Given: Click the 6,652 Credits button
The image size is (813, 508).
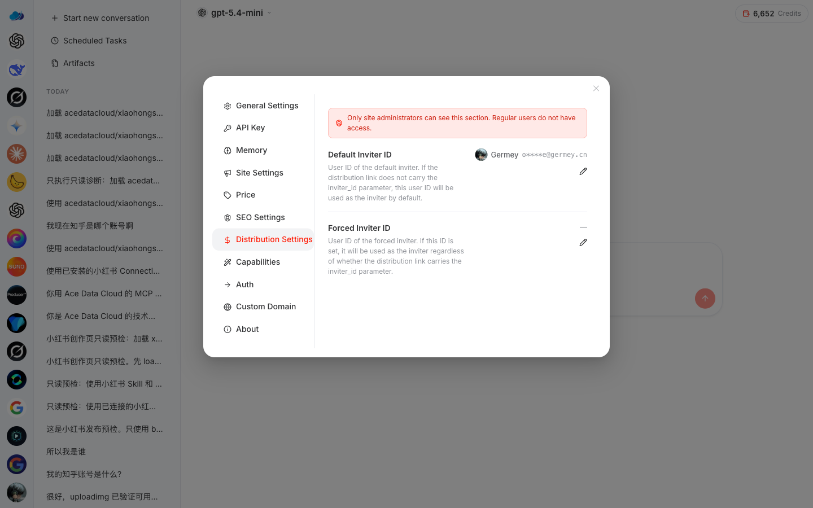Looking at the screenshot, I should 772,14.
